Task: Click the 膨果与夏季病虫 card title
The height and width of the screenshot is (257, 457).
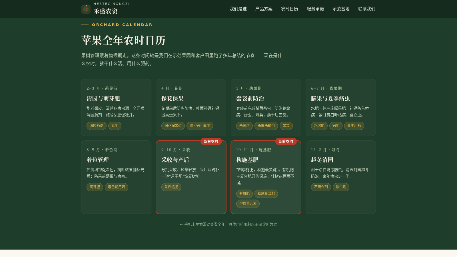Action: coord(330,99)
